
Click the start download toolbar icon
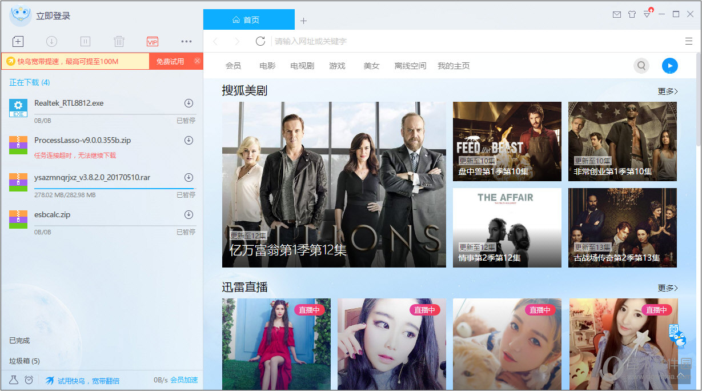(51, 41)
